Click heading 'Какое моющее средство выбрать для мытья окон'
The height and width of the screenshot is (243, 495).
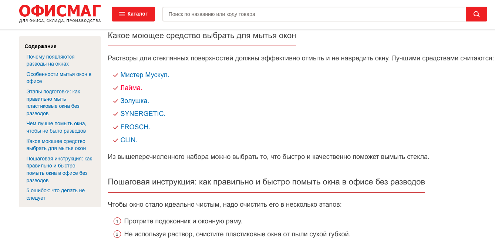[x=202, y=36]
